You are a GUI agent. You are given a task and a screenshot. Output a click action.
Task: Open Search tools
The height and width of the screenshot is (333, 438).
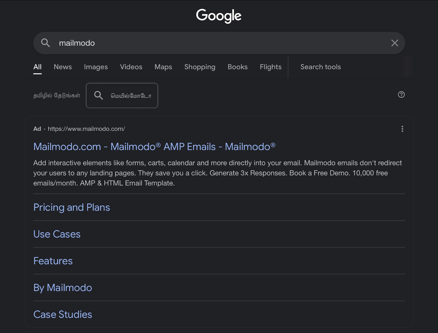pyautogui.click(x=321, y=67)
